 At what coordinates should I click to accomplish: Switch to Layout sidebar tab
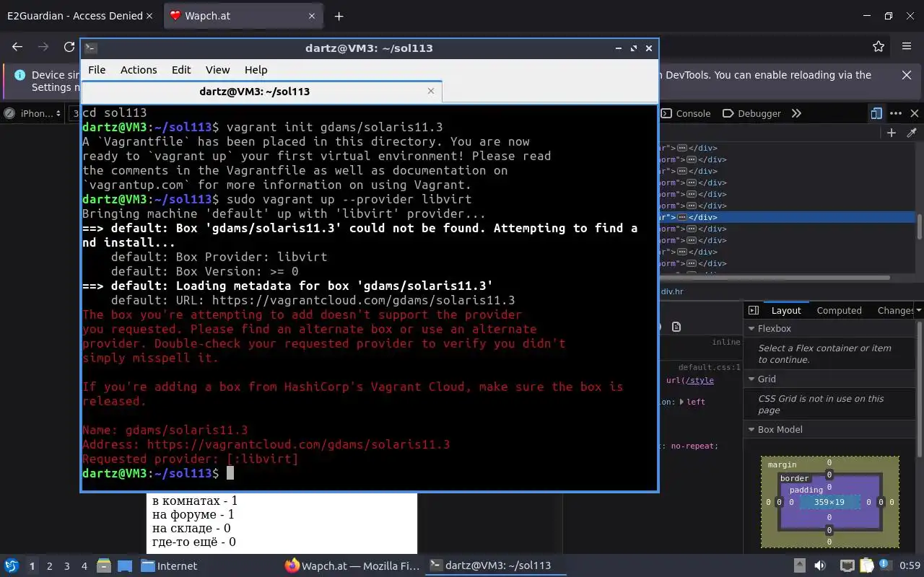pos(786,310)
